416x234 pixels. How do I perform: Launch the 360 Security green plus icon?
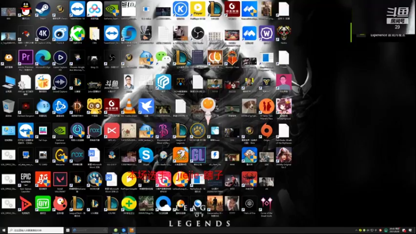(x=129, y=204)
